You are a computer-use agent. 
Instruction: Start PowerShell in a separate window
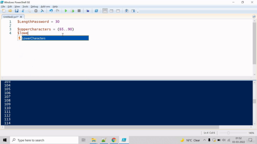coord(96,11)
